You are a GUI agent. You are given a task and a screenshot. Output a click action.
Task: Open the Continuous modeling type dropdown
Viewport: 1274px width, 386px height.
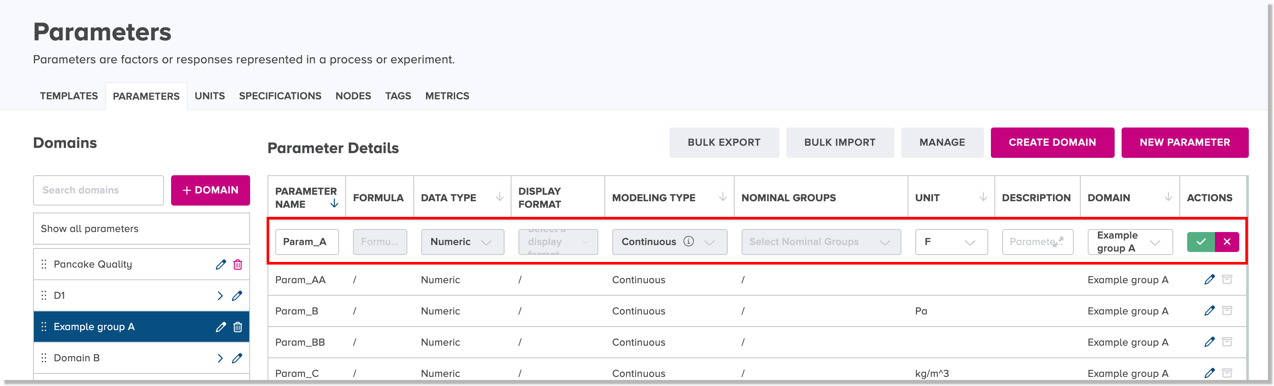[x=670, y=242]
